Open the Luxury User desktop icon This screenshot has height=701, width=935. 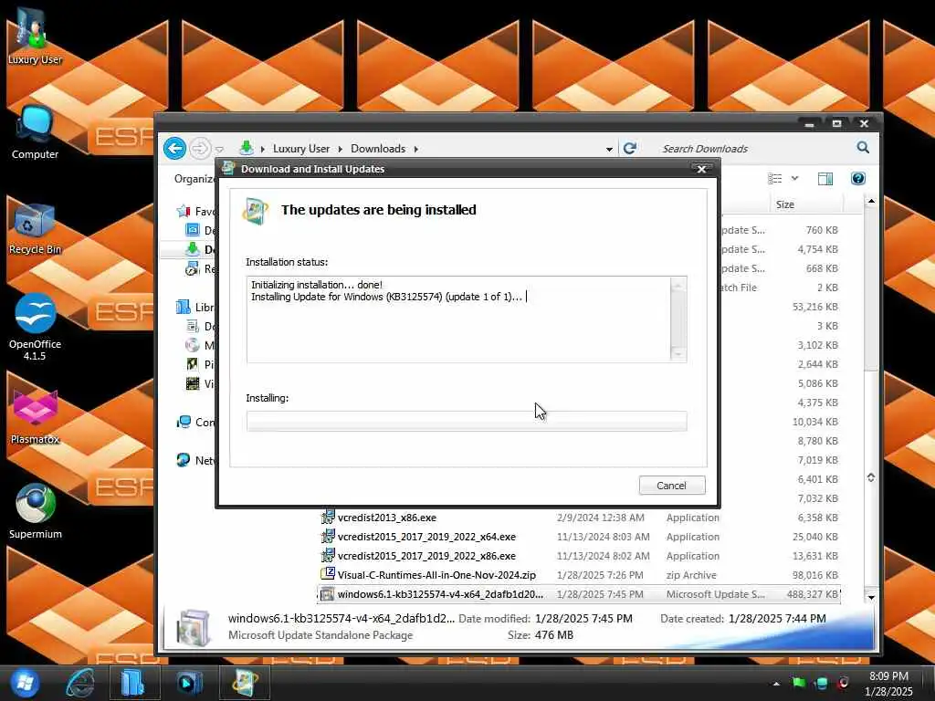[x=35, y=36]
